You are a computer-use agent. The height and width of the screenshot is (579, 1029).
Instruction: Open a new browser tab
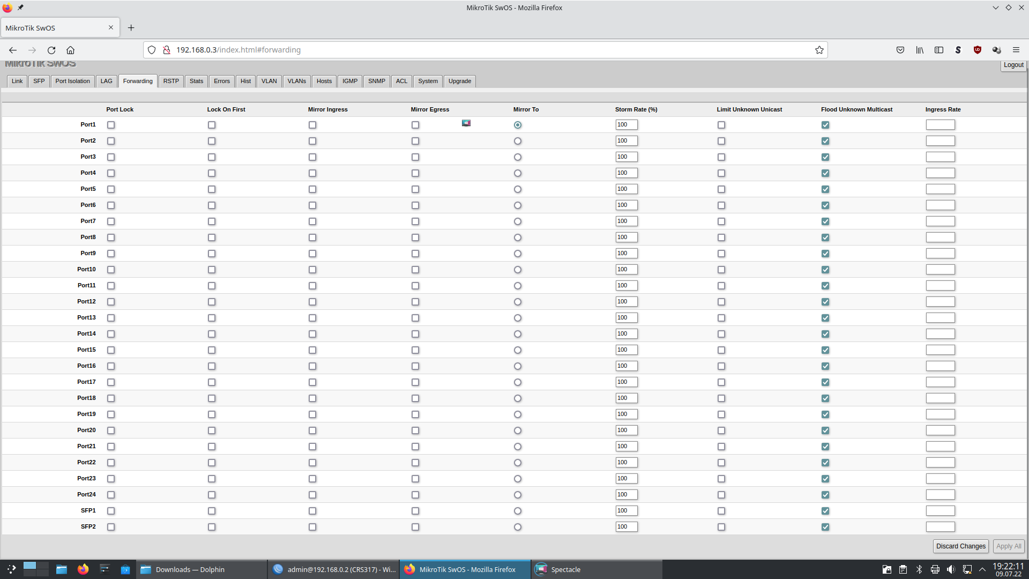coord(131,28)
